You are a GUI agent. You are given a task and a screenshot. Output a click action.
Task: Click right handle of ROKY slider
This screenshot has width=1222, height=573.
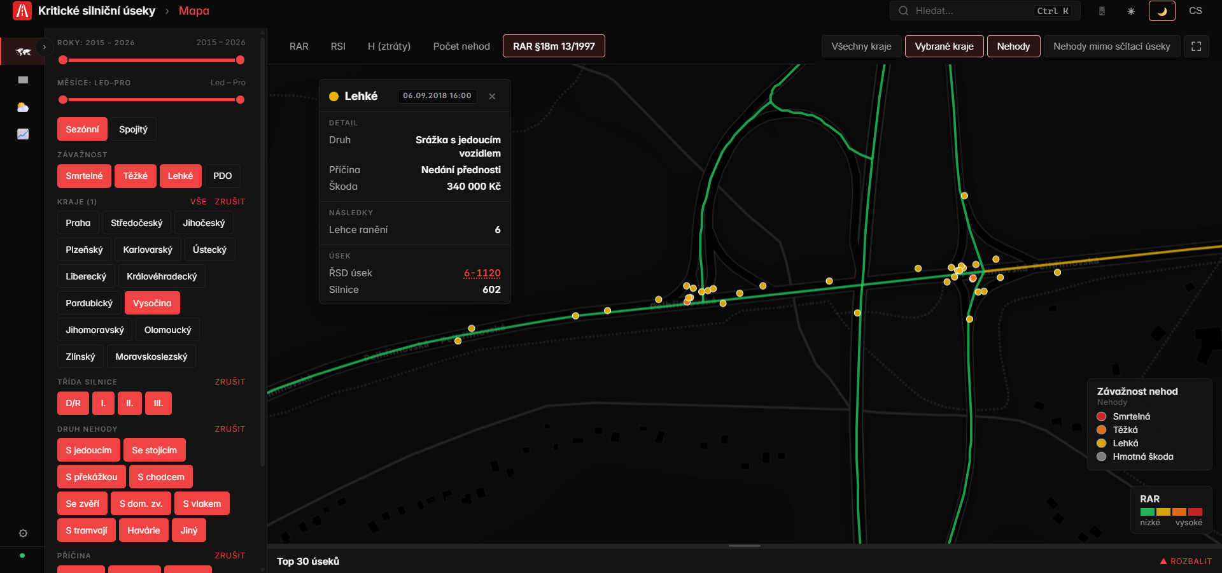240,60
